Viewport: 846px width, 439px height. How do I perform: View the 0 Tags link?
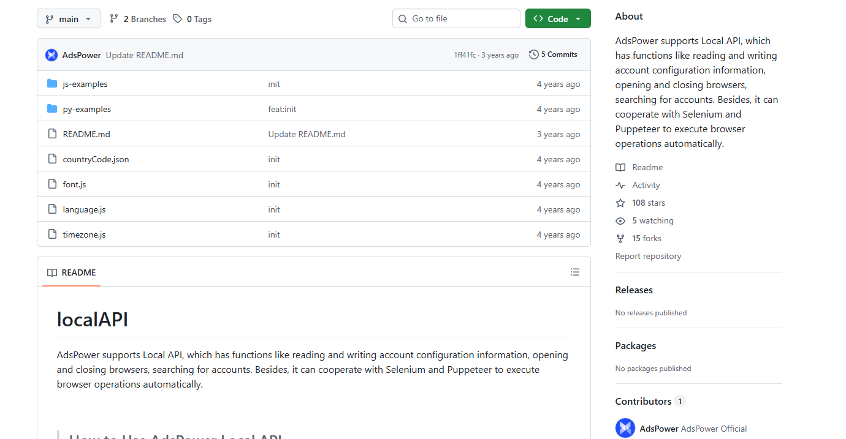[x=192, y=19]
